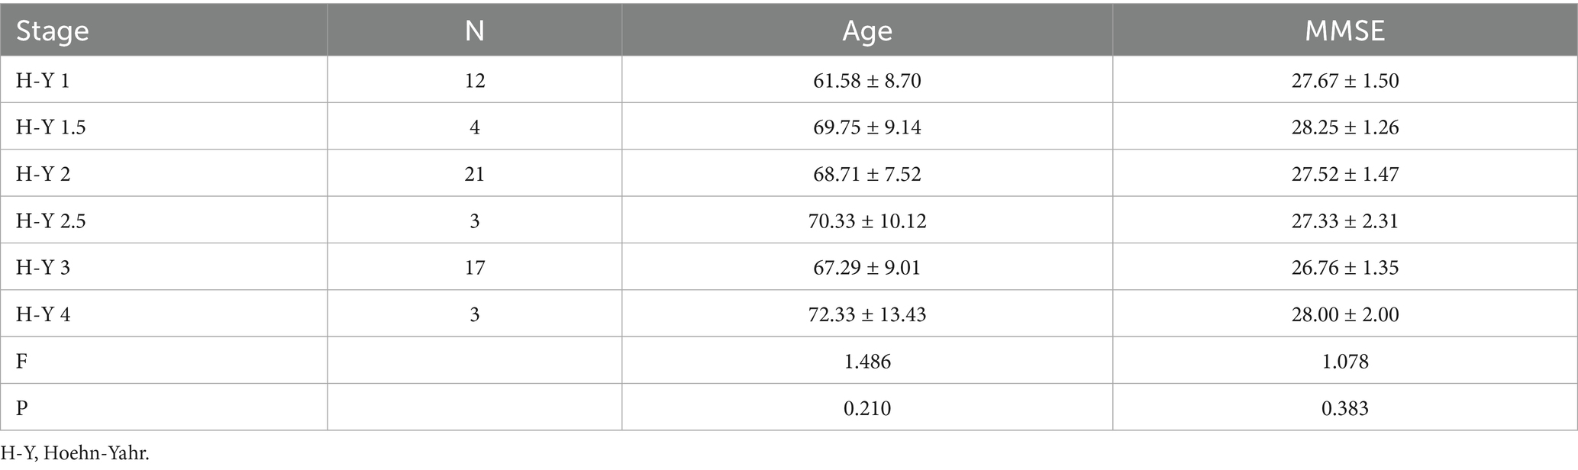
Task: Select the H-Y 4 stage cell
Action: click(43, 314)
